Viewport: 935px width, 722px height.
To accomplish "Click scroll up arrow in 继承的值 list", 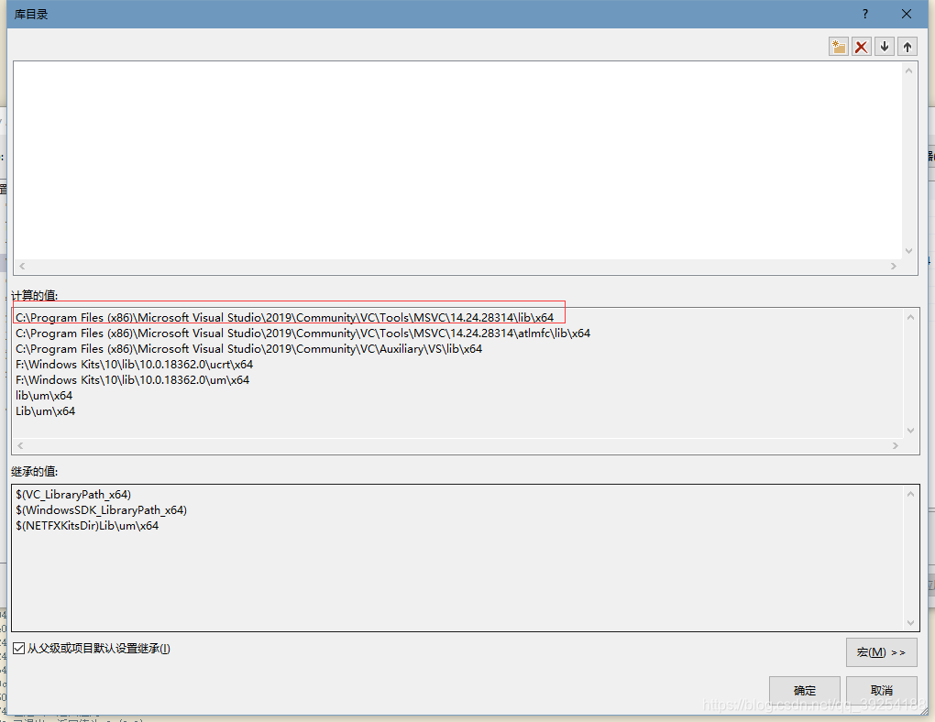I will click(910, 494).
